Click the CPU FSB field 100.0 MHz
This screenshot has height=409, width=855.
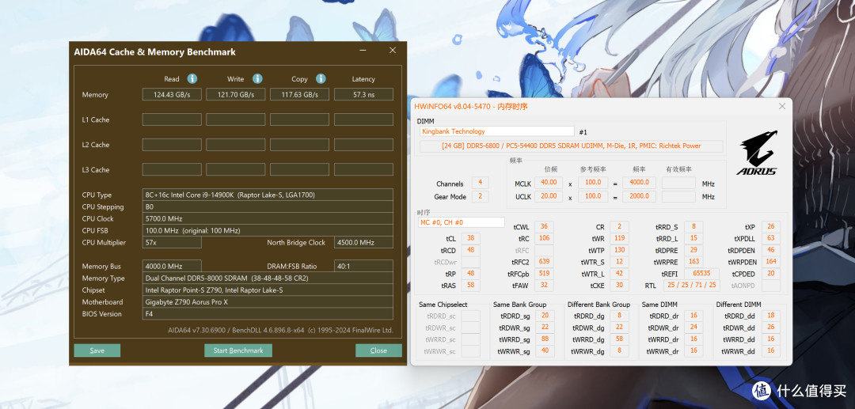point(268,231)
